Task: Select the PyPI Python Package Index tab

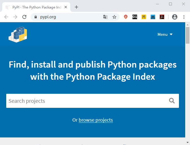Action: point(36,7)
